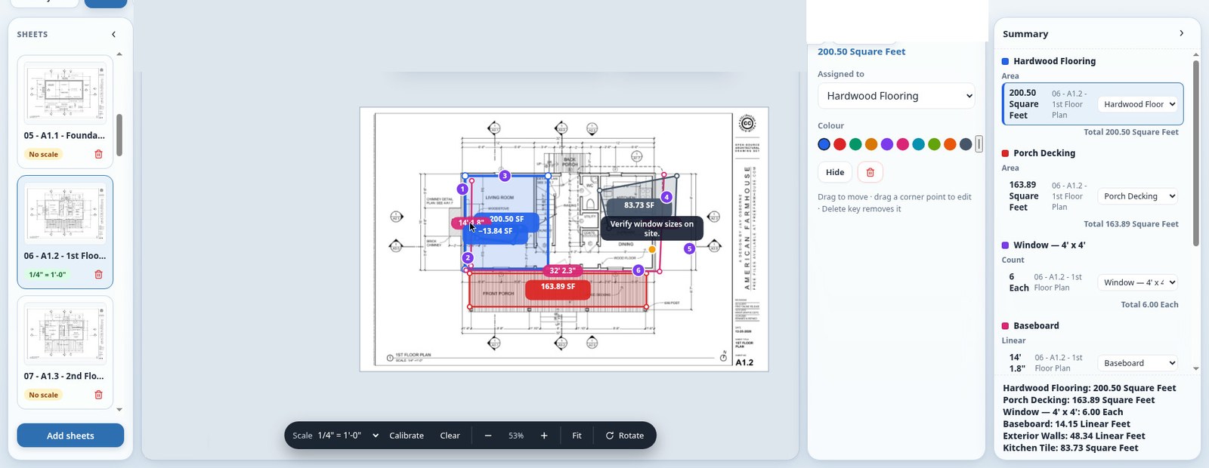Click the Add sheets button

click(70, 436)
